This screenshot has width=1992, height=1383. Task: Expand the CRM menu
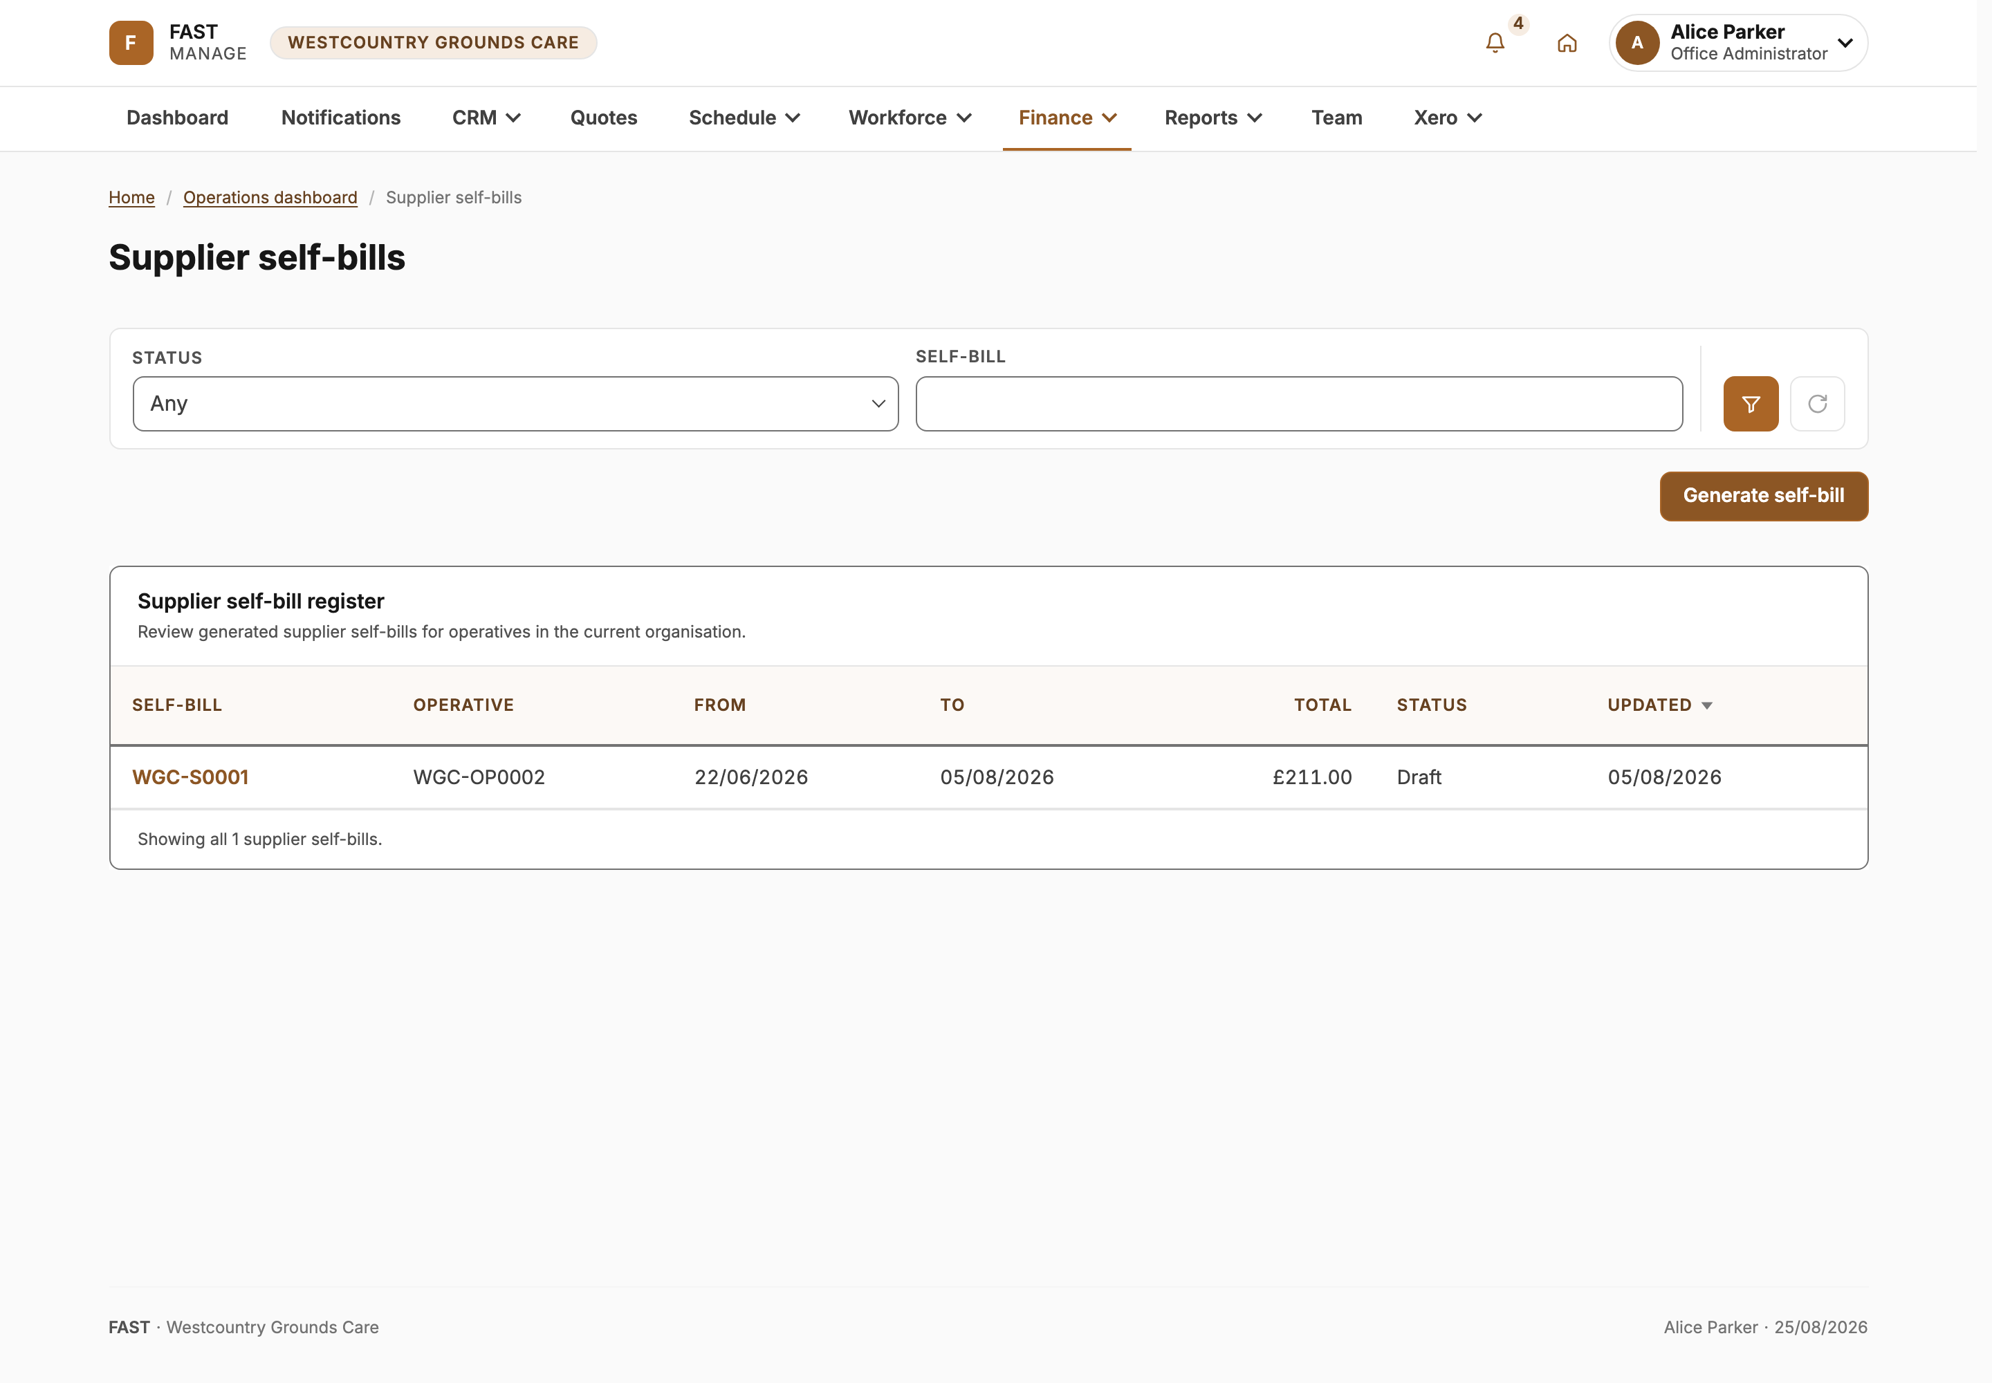click(486, 118)
